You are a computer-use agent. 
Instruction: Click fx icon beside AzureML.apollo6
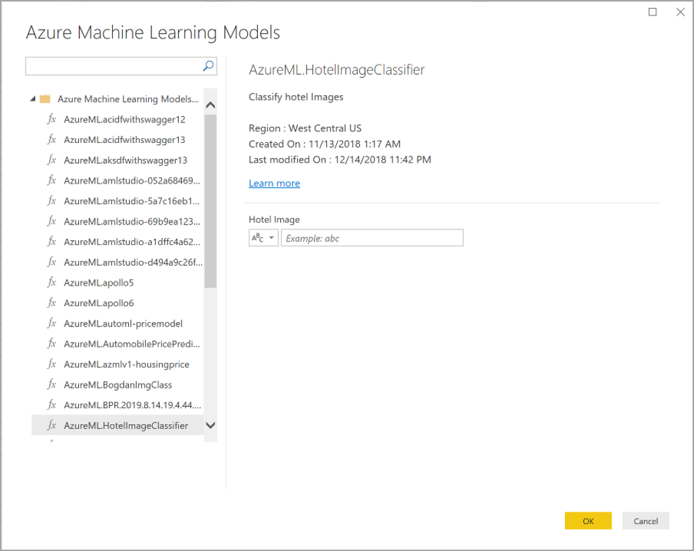tap(52, 302)
